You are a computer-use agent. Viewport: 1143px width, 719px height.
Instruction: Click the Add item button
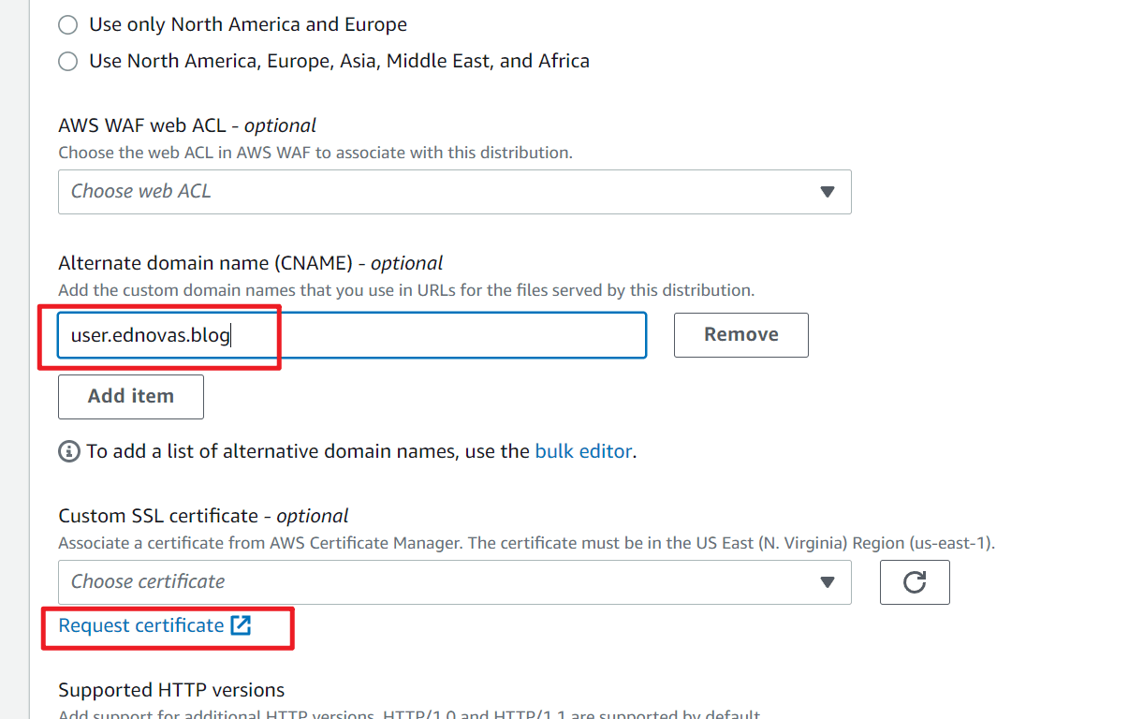pos(130,396)
